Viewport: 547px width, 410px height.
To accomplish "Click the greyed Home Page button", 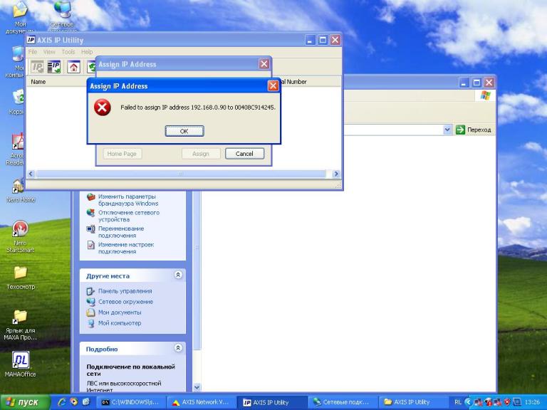I will point(122,154).
